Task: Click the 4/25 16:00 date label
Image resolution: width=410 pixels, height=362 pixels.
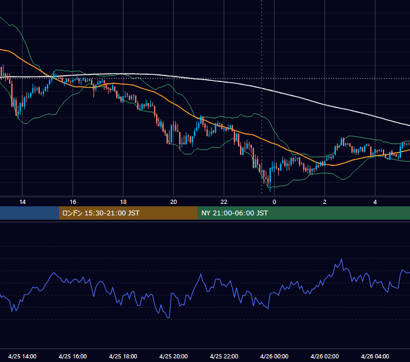Action: [x=73, y=356]
